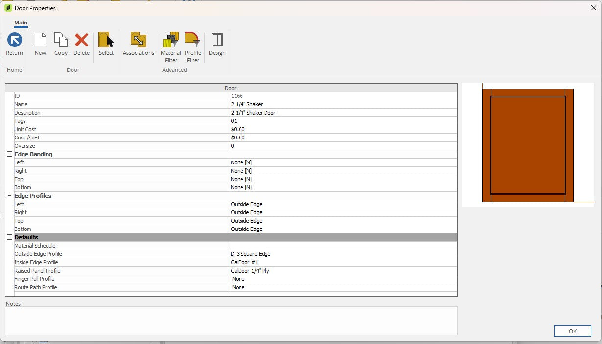602x344 pixels.
Task: Open the Design view icon
Action: click(217, 40)
